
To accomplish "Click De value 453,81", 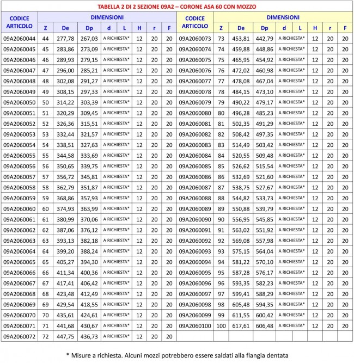I will pos(241,39).
